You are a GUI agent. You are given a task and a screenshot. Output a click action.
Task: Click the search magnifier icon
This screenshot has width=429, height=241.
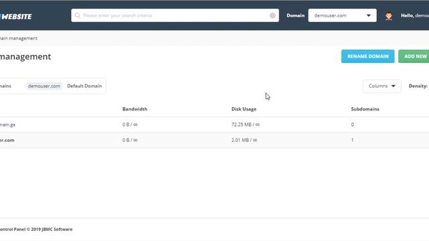point(78,15)
